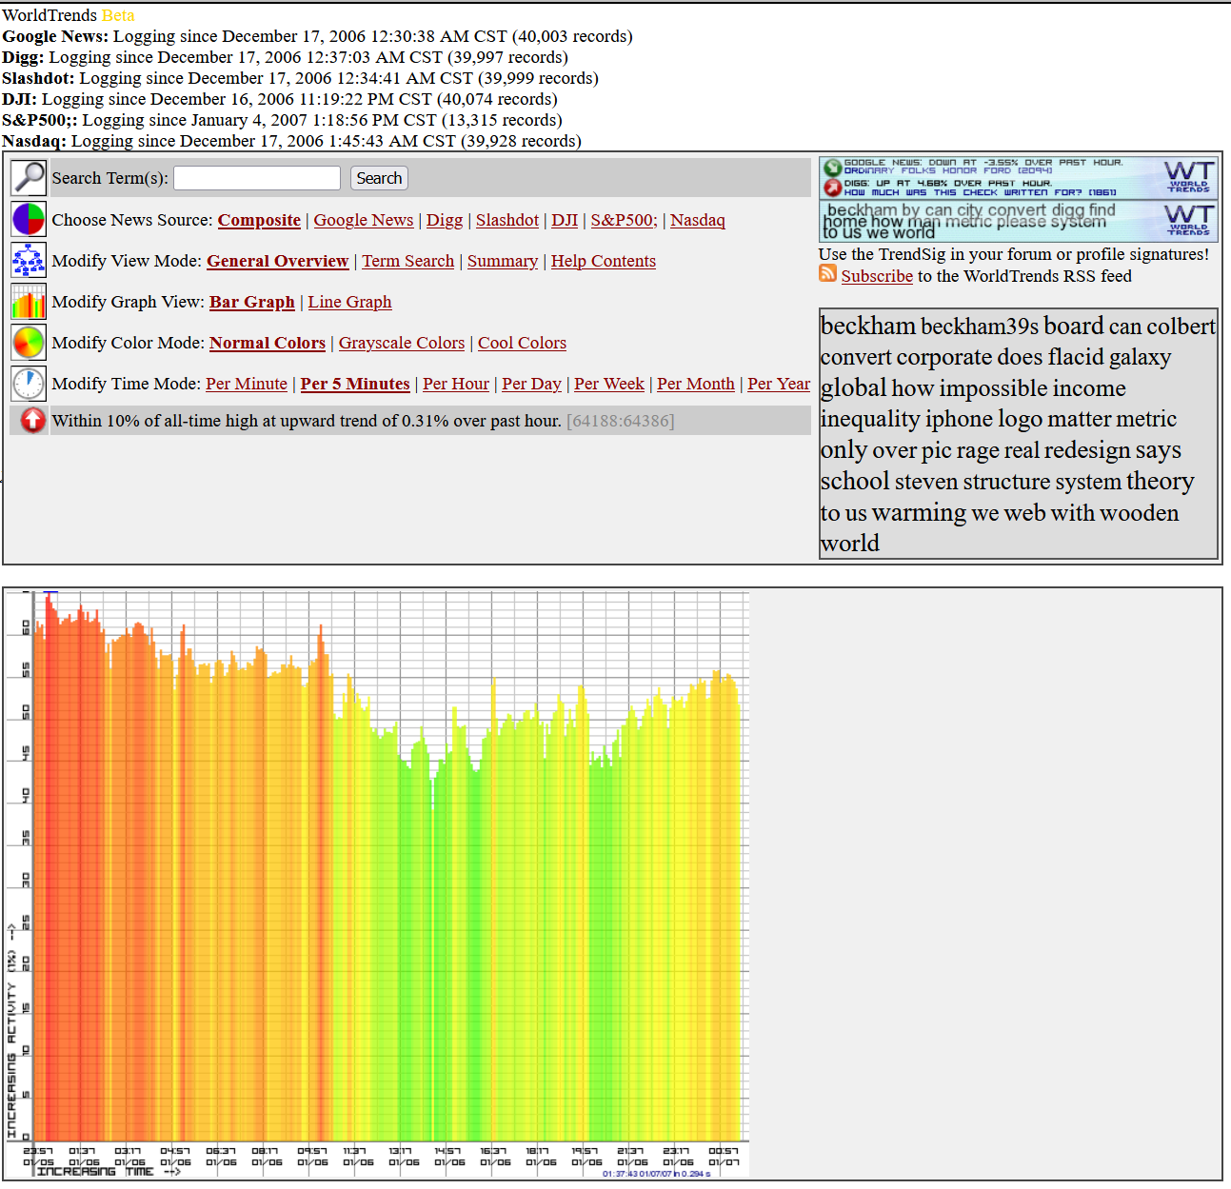
Task: Set time mode to Per Day
Action: tap(531, 384)
